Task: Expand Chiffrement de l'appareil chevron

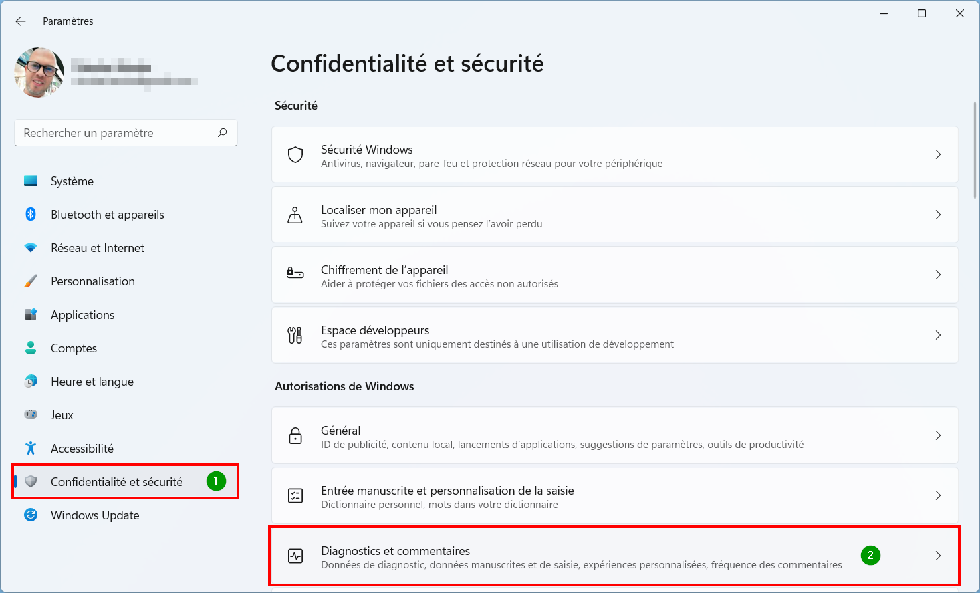Action: click(938, 275)
